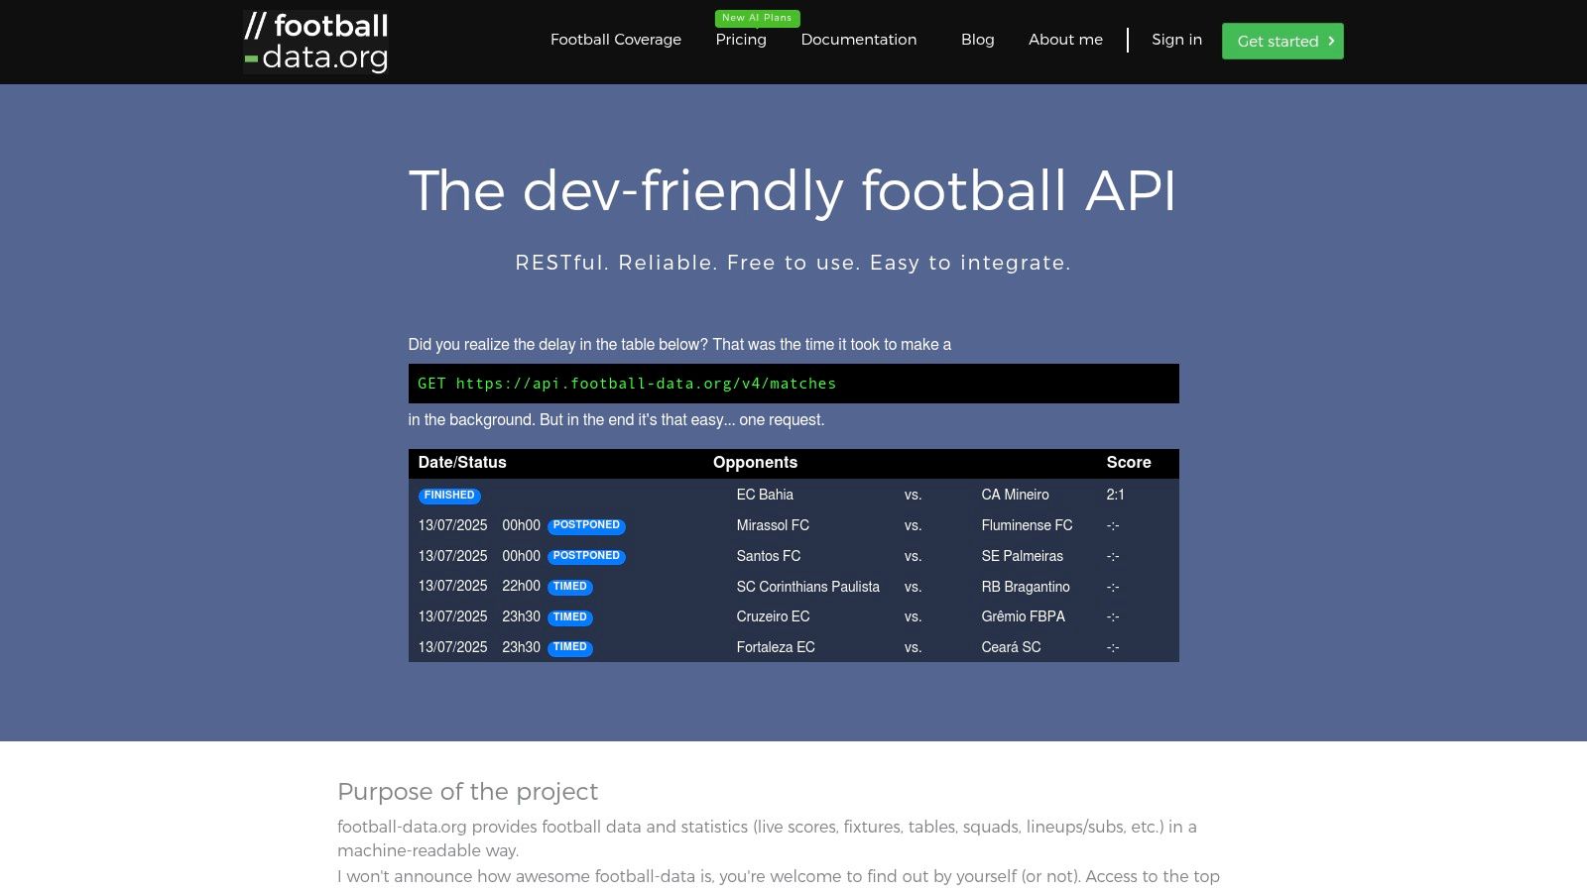The width and height of the screenshot is (1587, 892).
Task: Click the 00h00 time in the Santos FC row
Action: tap(521, 556)
